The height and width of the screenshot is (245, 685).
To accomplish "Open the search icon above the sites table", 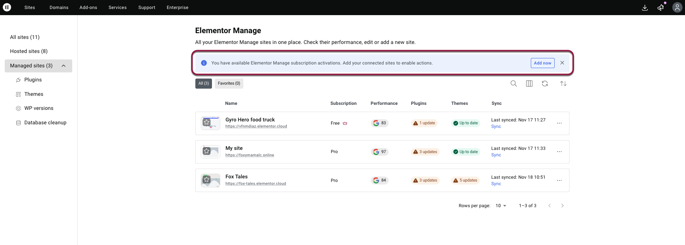I will pos(513,84).
